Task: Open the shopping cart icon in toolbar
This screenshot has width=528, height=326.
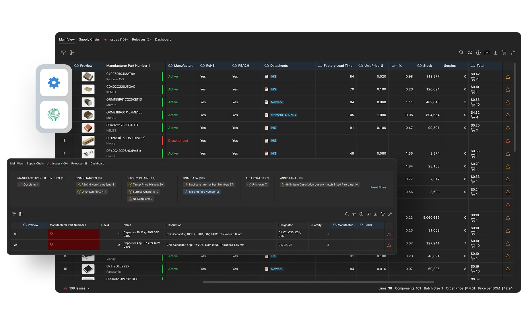Action: (x=504, y=53)
